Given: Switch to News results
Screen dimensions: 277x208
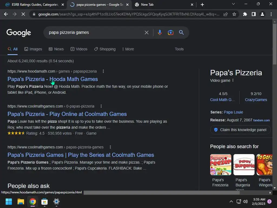Looking at the screenshot, I should [56, 49].
